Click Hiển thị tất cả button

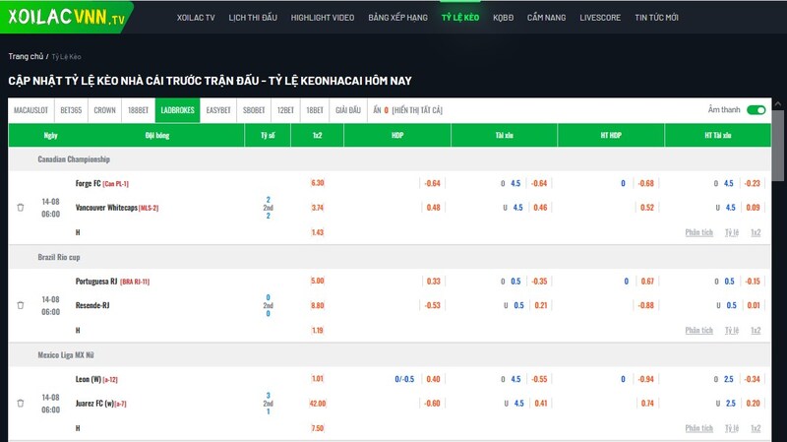coord(417,110)
